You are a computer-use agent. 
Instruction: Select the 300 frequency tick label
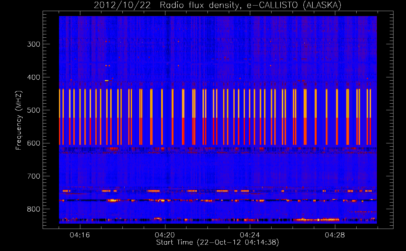34,44
